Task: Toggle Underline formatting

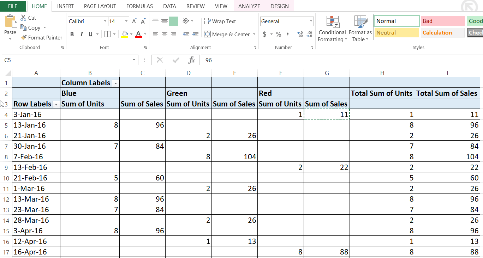Action: click(90, 34)
